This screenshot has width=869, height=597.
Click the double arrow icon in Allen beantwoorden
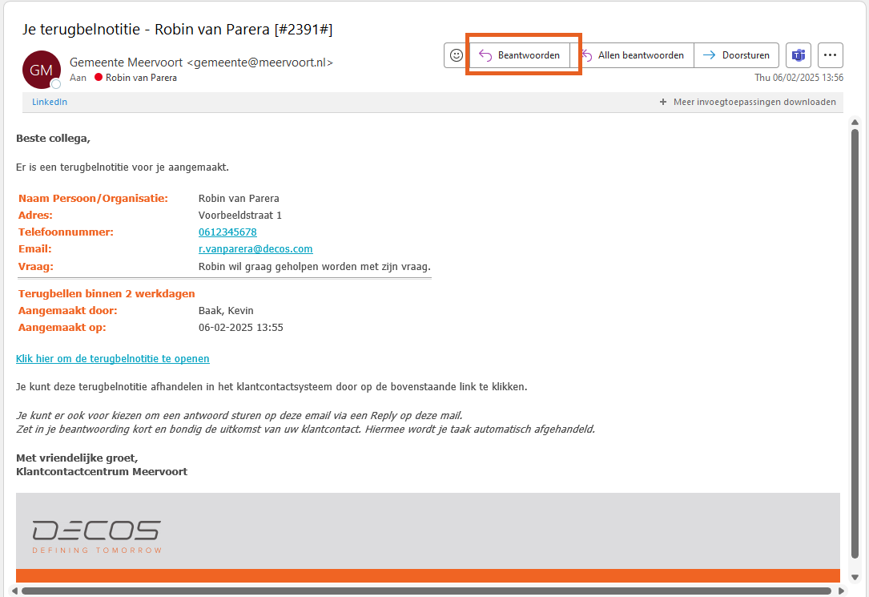click(586, 55)
